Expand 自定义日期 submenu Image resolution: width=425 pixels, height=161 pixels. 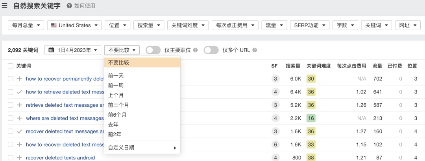click(142, 148)
